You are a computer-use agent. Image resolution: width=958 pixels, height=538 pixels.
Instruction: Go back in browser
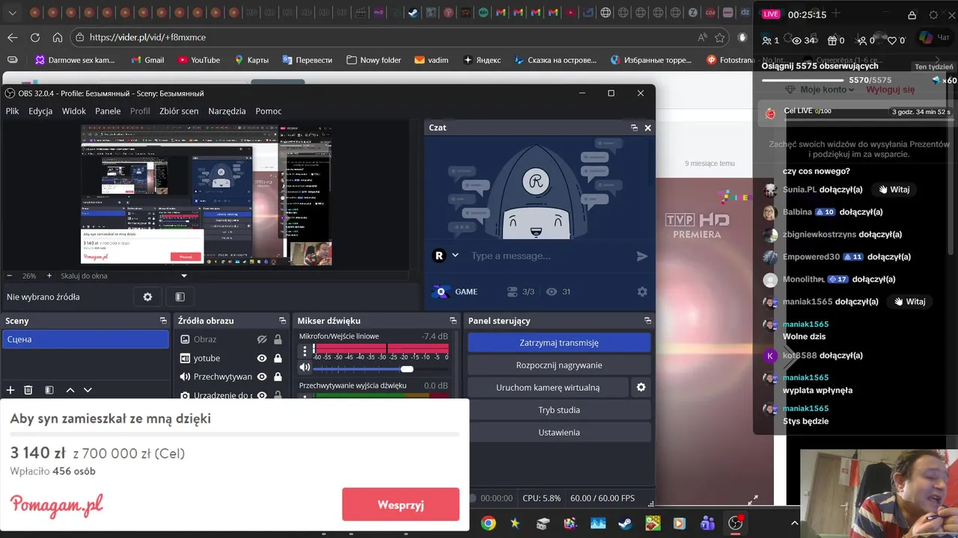12,37
